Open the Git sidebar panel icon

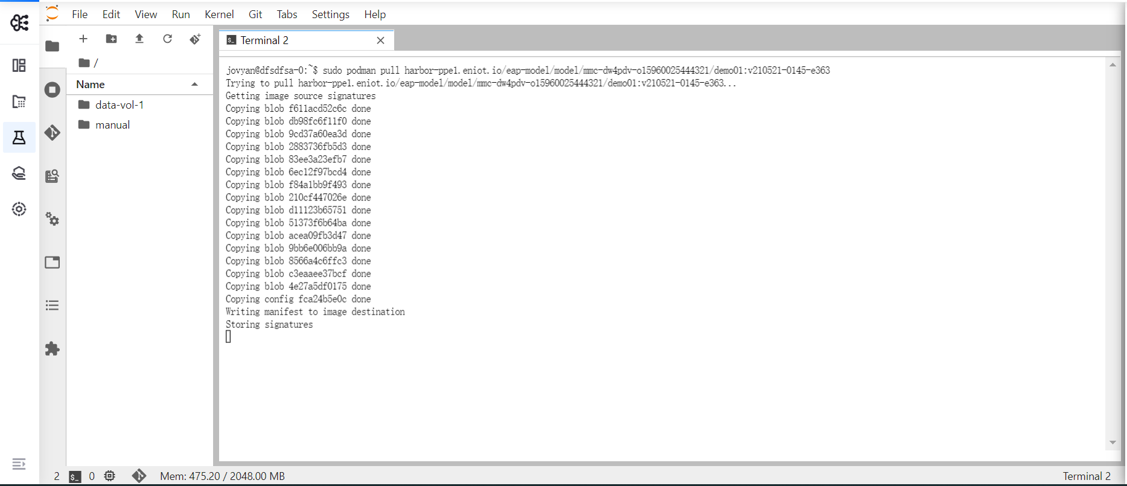click(53, 132)
